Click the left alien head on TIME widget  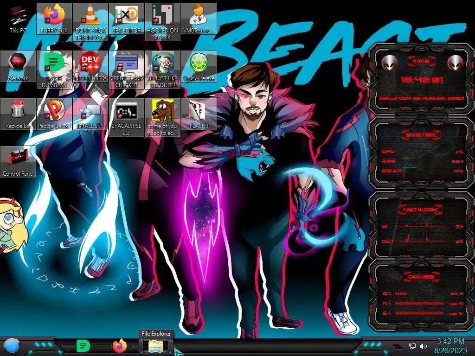coord(389,63)
